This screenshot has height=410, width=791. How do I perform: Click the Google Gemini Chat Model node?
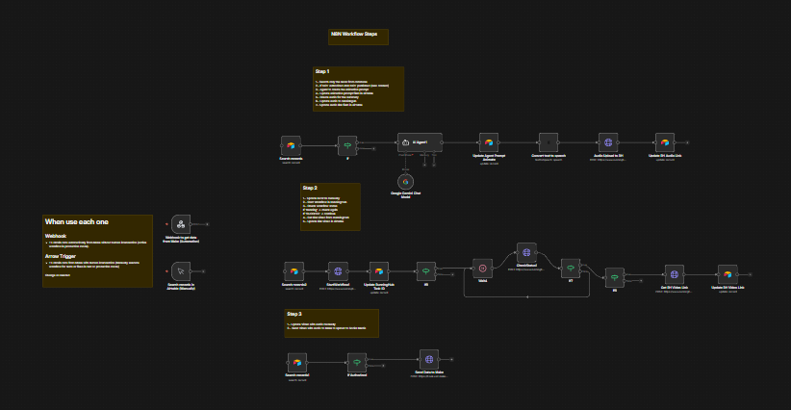[406, 181]
